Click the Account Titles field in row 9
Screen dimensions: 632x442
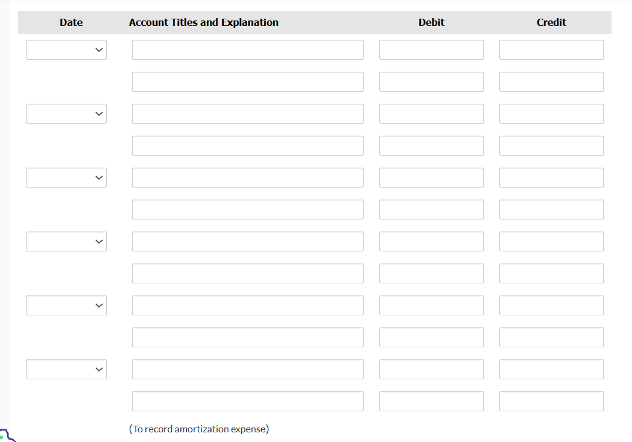tap(247, 305)
